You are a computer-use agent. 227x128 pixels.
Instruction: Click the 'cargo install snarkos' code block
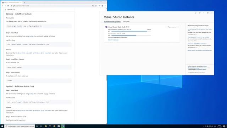39,67
